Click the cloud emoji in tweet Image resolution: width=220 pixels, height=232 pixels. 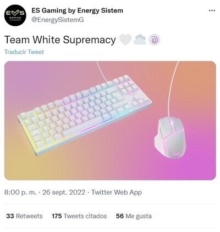click(140, 39)
